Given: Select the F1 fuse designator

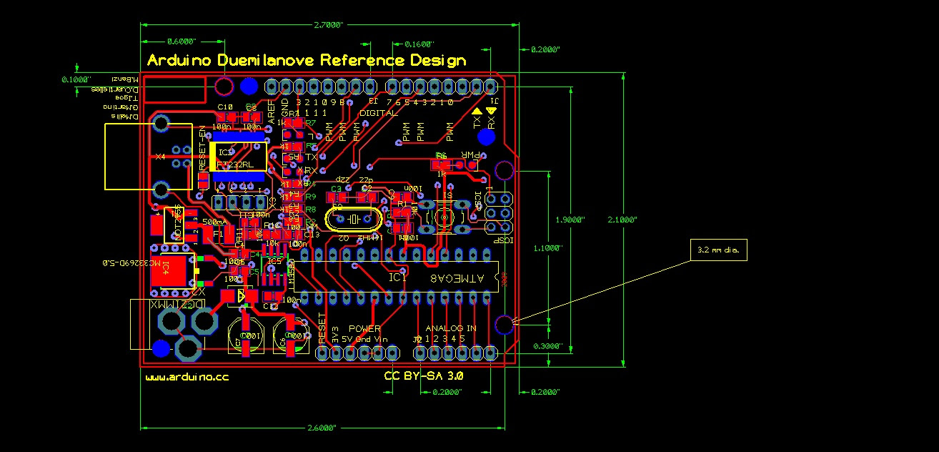Looking at the screenshot, I should (218, 233).
